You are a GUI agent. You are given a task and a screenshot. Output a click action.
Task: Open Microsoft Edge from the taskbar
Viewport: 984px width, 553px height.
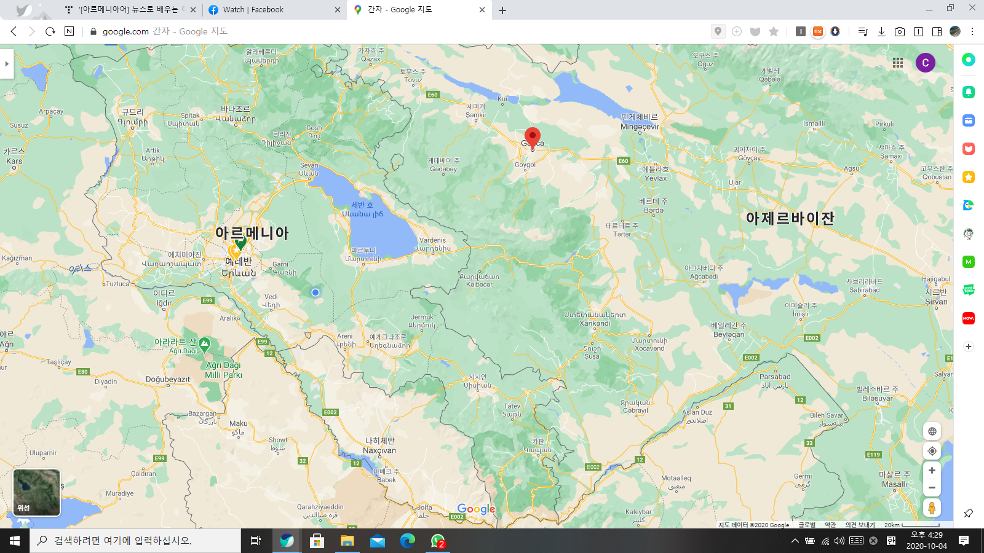(408, 541)
